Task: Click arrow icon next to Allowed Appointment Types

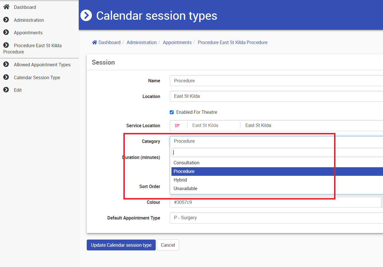Action: pos(6,64)
